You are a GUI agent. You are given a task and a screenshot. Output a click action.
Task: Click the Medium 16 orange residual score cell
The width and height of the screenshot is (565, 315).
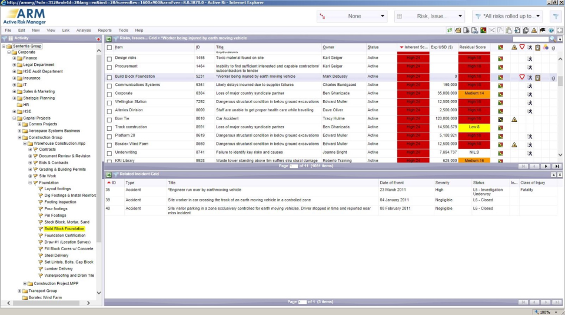(474, 160)
